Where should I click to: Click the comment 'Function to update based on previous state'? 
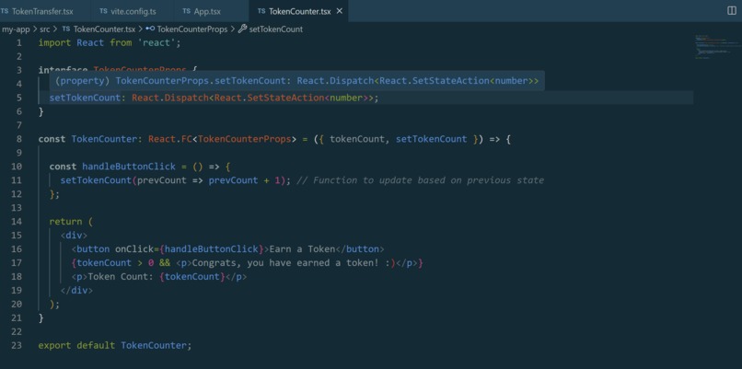pos(429,180)
